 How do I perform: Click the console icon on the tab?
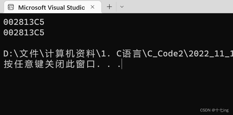pyautogui.click(x=11, y=7)
